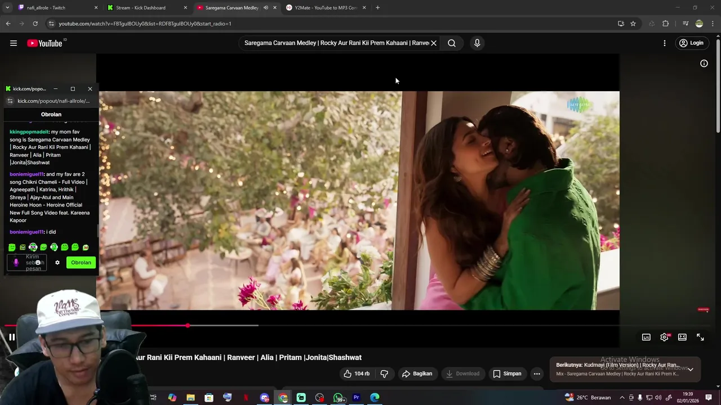
Task: Save the video with Simpan
Action: [507, 373]
